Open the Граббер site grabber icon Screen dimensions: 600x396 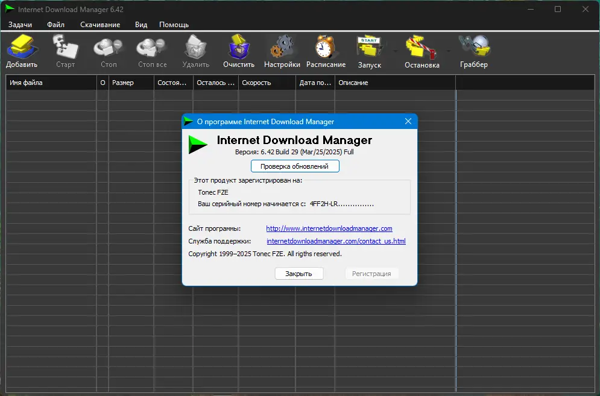474,48
